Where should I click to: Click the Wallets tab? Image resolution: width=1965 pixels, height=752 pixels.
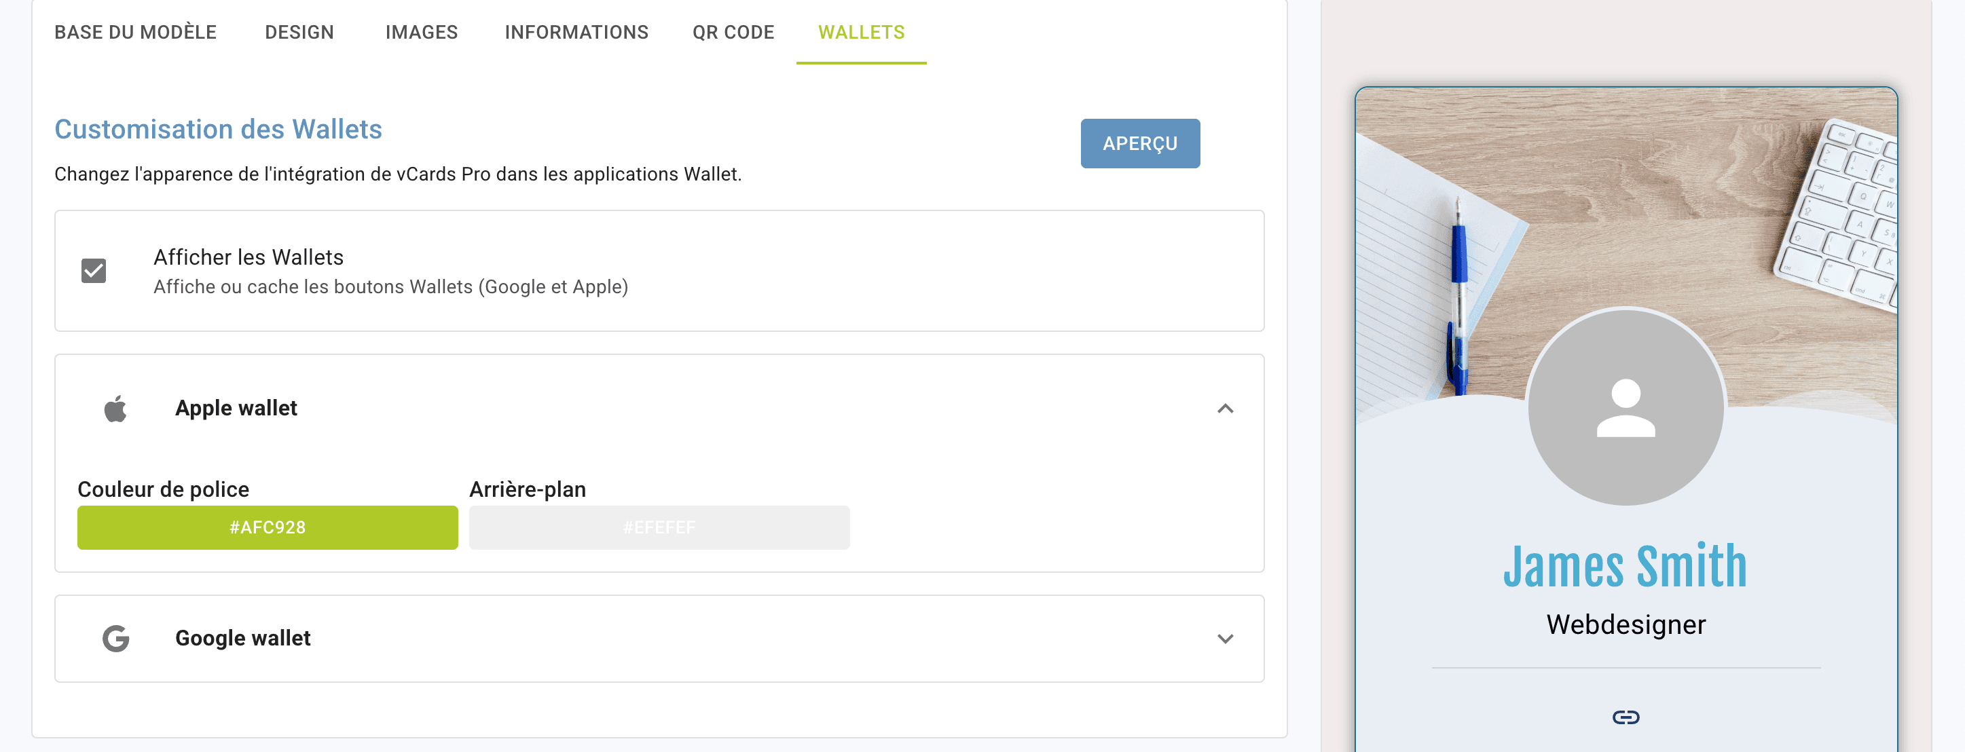860,32
